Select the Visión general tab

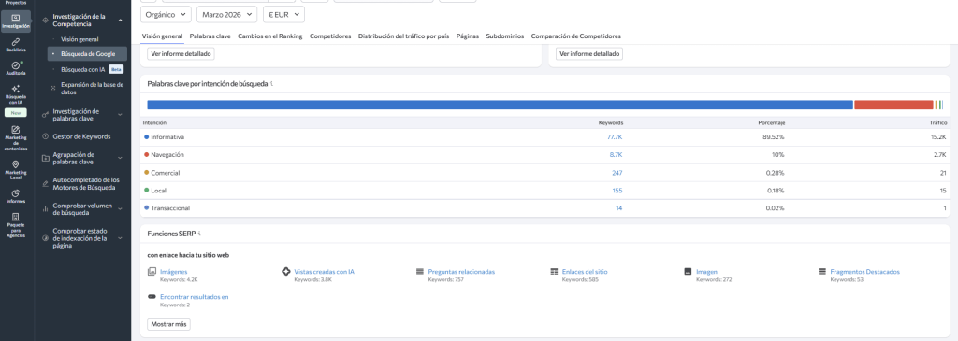tap(162, 36)
